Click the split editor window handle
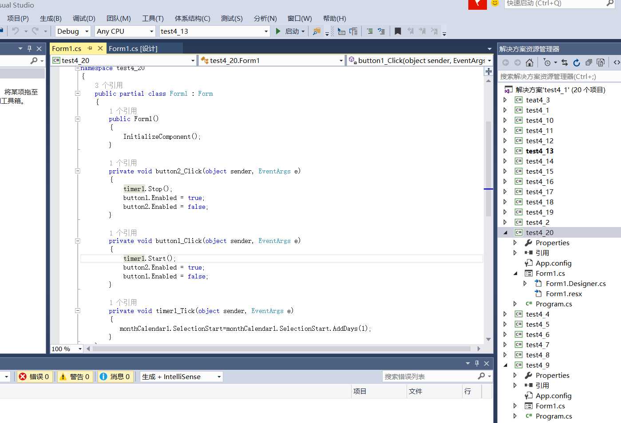621x423 pixels. pyautogui.click(x=488, y=71)
